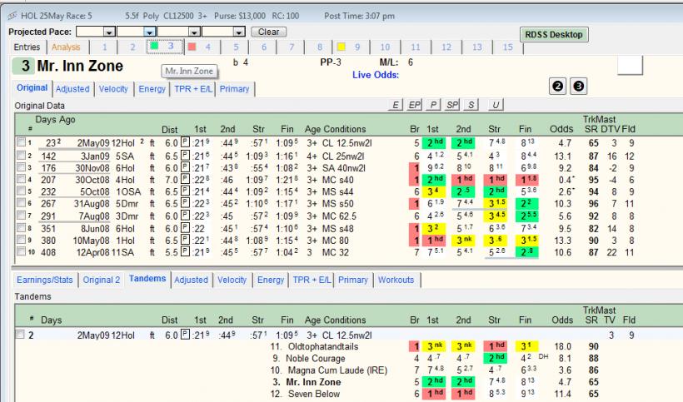Open the Original 2 tab
The height and width of the screenshot is (402, 683).
[x=102, y=280]
